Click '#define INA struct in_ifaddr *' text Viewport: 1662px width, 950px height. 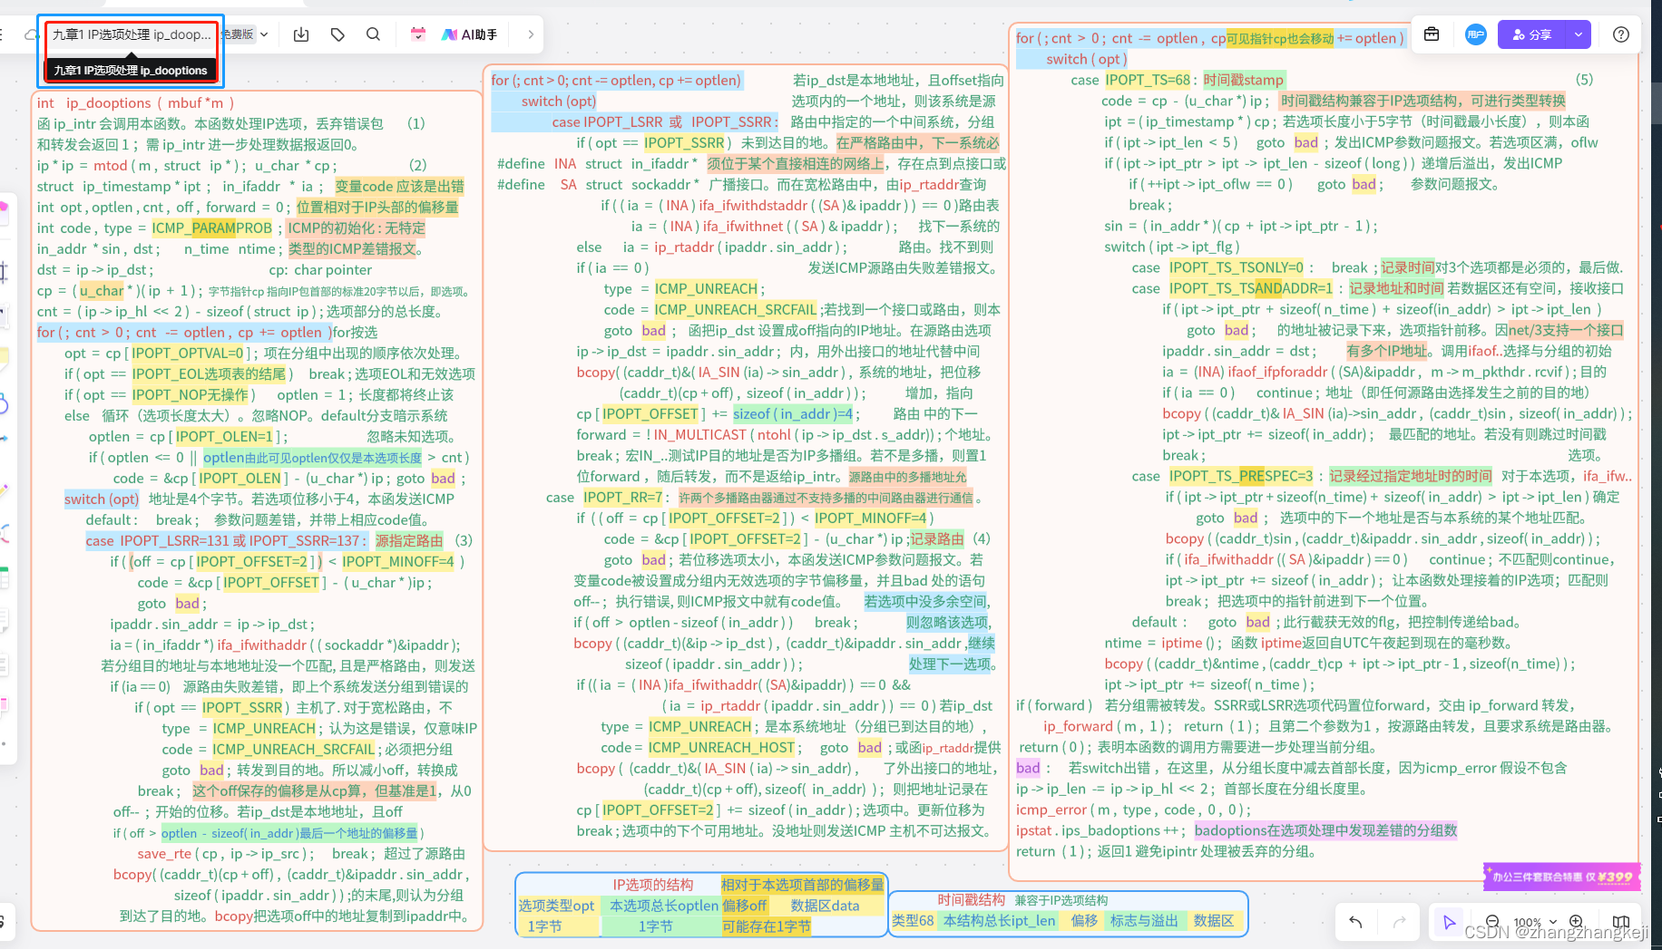click(598, 163)
